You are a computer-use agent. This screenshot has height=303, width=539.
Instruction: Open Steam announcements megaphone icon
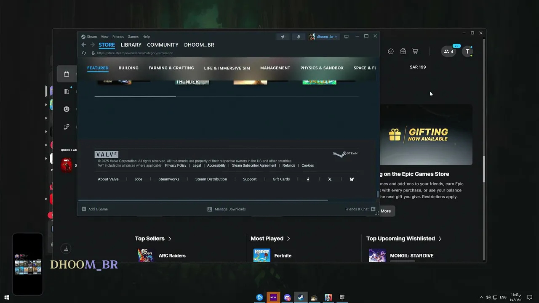[x=283, y=37]
